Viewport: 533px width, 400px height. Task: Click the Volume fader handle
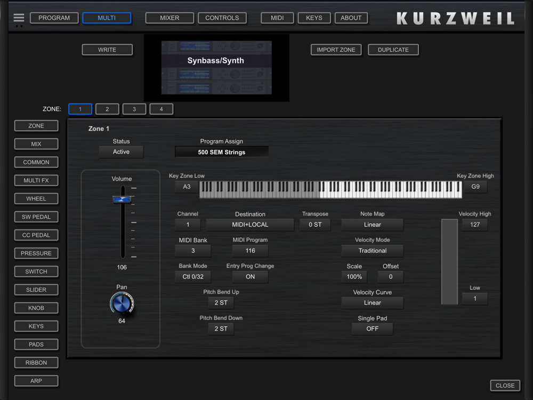click(x=122, y=199)
